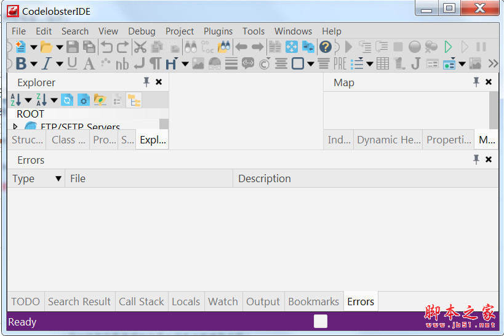
Task: Click the blue four-arrows full screen icon
Action: click(292, 47)
